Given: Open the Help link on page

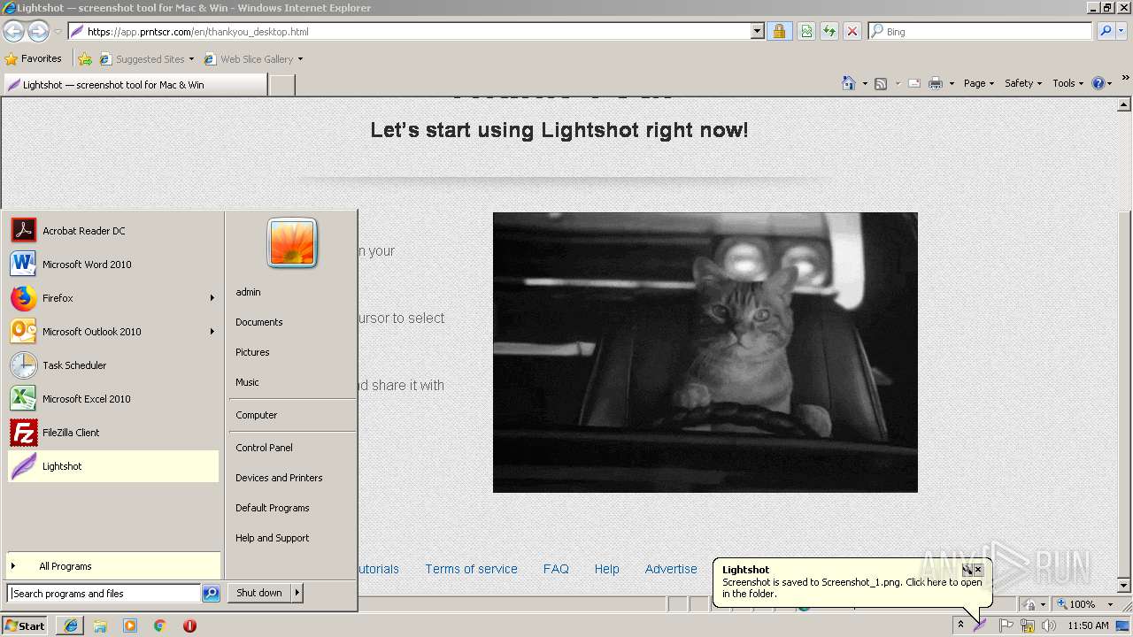Looking at the screenshot, I should pos(606,569).
